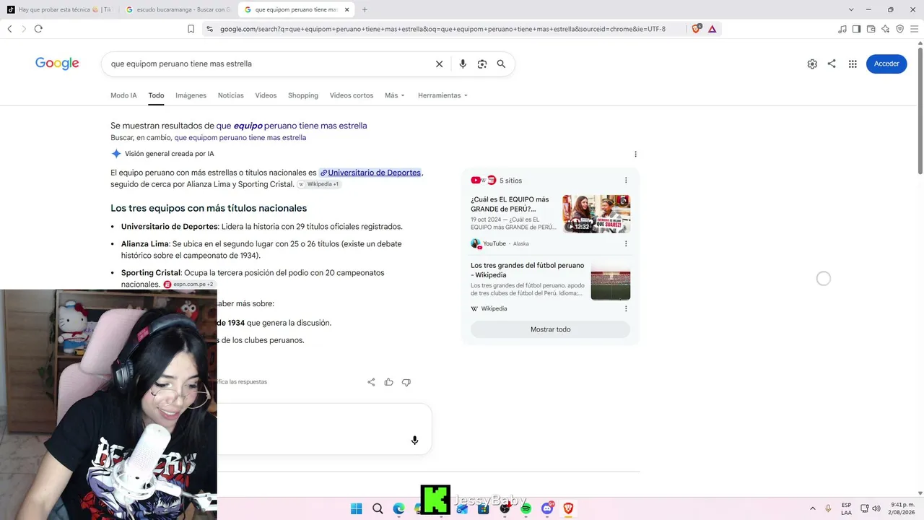The image size is (924, 520).
Task: Reload the current page
Action: coord(38,29)
